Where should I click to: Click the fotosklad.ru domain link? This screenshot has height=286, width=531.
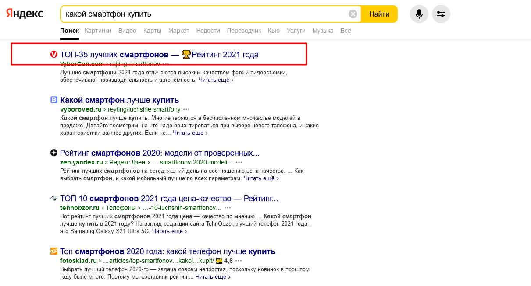78,261
